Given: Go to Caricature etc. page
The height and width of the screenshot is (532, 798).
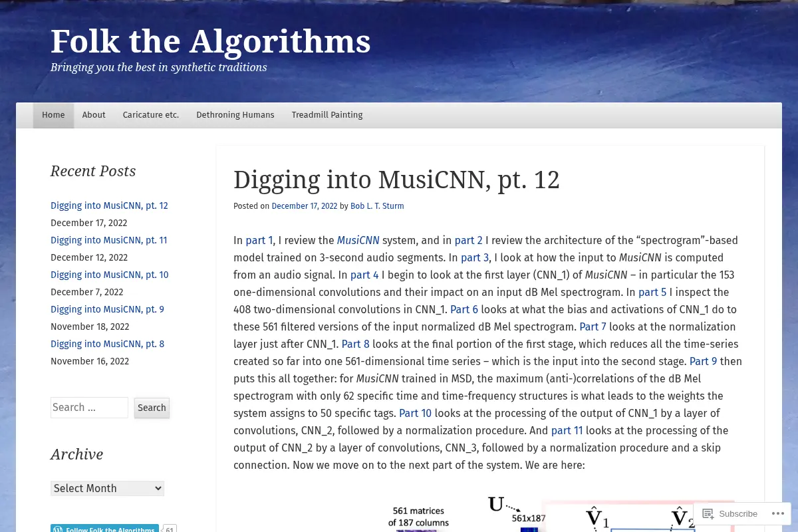Looking at the screenshot, I should pyautogui.click(x=151, y=115).
